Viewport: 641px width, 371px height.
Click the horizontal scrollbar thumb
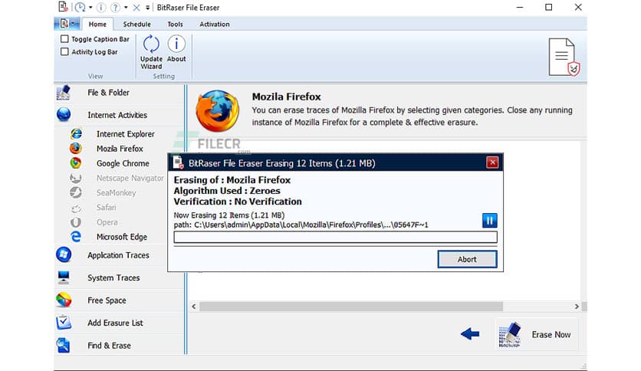click(x=351, y=307)
